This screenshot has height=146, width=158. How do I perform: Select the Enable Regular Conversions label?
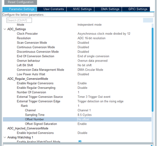[x=35, y=83]
